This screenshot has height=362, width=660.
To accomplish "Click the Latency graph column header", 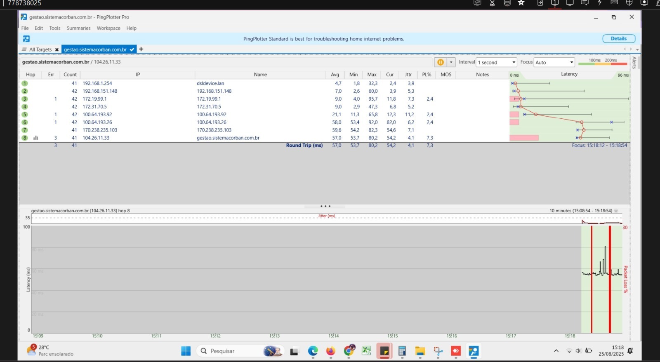I will (569, 74).
